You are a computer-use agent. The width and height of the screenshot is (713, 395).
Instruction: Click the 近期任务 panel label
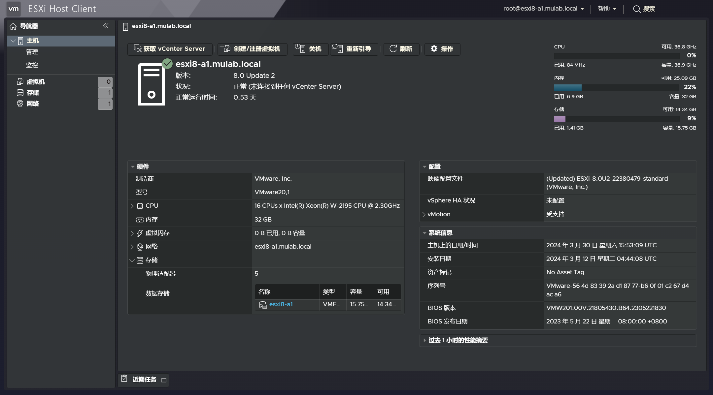[144, 380]
